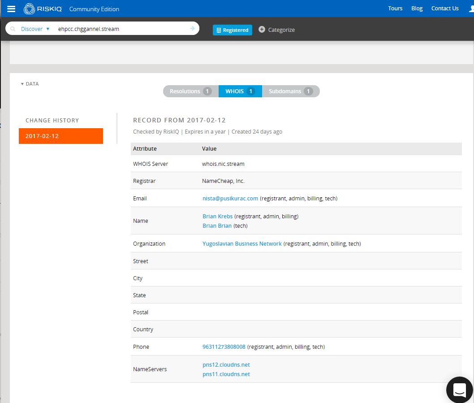Image resolution: width=474 pixels, height=403 pixels.
Task: Click the Email attribute label
Action: (140, 199)
